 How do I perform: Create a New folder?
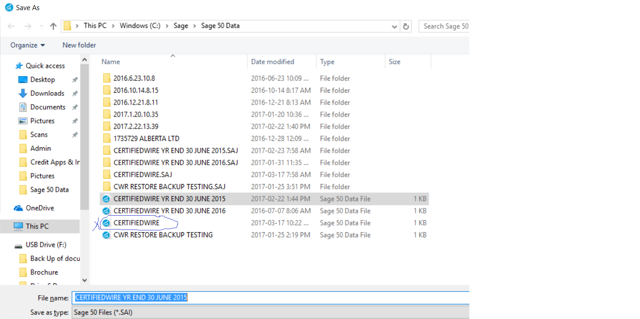(79, 45)
